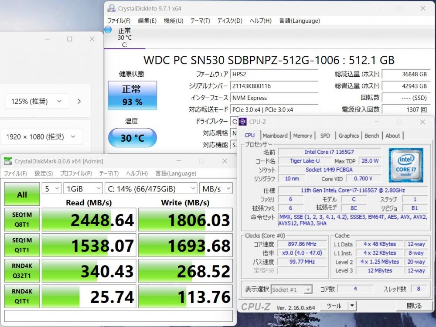This screenshot has width=436, height=327.
Task: Click the blue disk status circle for C:
Action: point(108,30)
